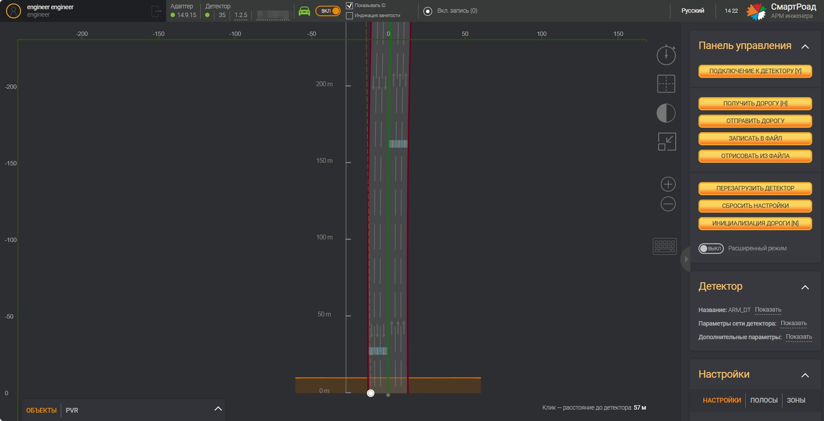This screenshot has height=421, width=824.
Task: Expand the ОБЪЕКТЫ bottom panel chevron
Action: [x=218, y=409]
